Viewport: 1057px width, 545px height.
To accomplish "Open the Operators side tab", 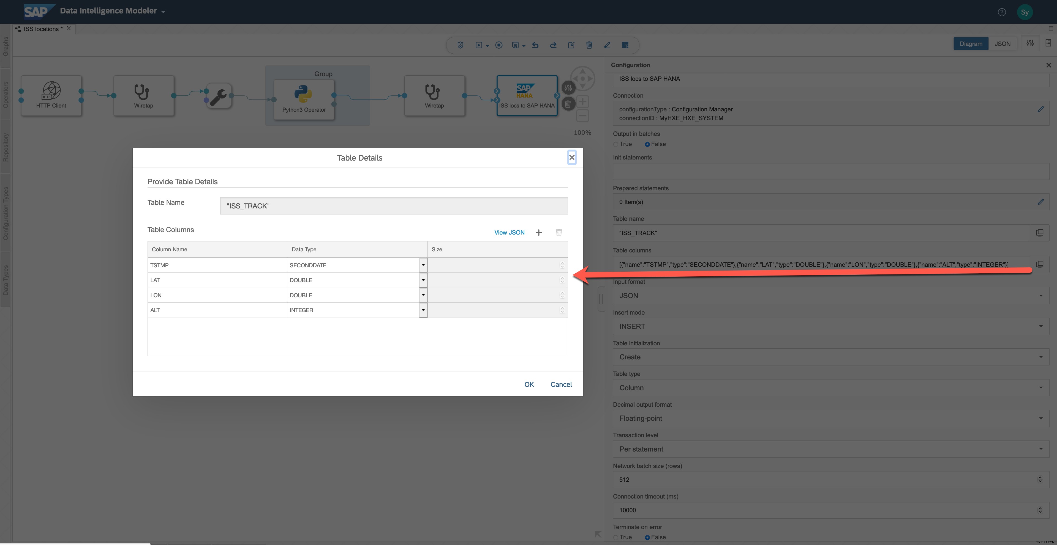I will tap(5, 94).
